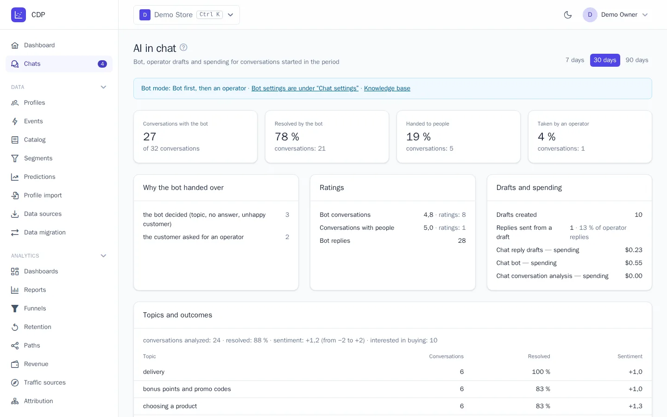Image resolution: width=667 pixels, height=417 pixels.
Task: Select the 90 days period
Action: (x=637, y=60)
